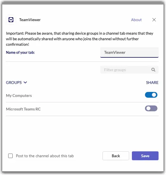166x175 pixels.
Task: Close the TeamViewer dialog
Action: click(x=154, y=20)
